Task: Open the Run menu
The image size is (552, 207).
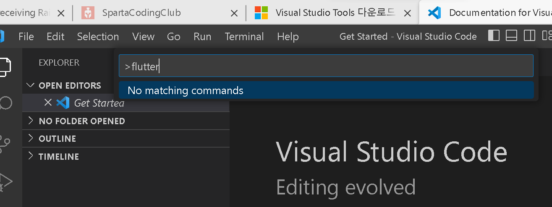Action: pos(202,37)
